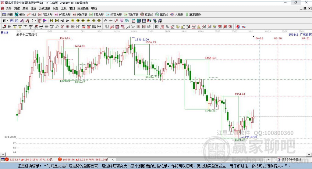Click the 广东自贸 stock name link
The height and width of the screenshot is (169, 312).
click(306, 35)
